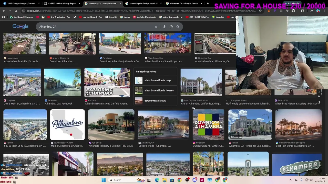The height and width of the screenshot is (184, 328).
Task: Navigate back with the browser back arrow
Action: (x=4, y=11)
